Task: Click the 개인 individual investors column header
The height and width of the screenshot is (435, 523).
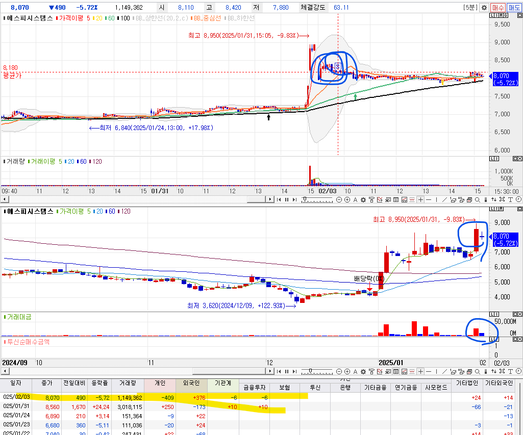Action: pyautogui.click(x=160, y=383)
